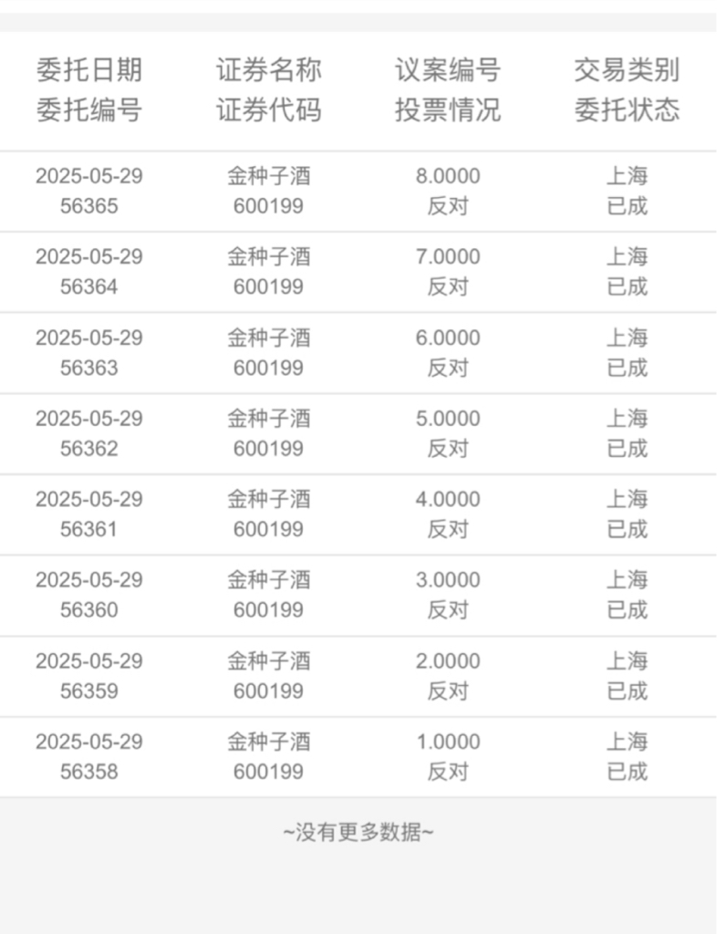This screenshot has width=717, height=934.
Task: Tap 金种子酒 name in order 56363 row
Action: coord(268,337)
